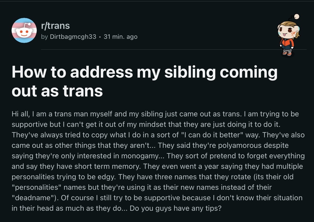Click 'out as trans' in the post title
The image size is (314, 222).
tap(57, 91)
